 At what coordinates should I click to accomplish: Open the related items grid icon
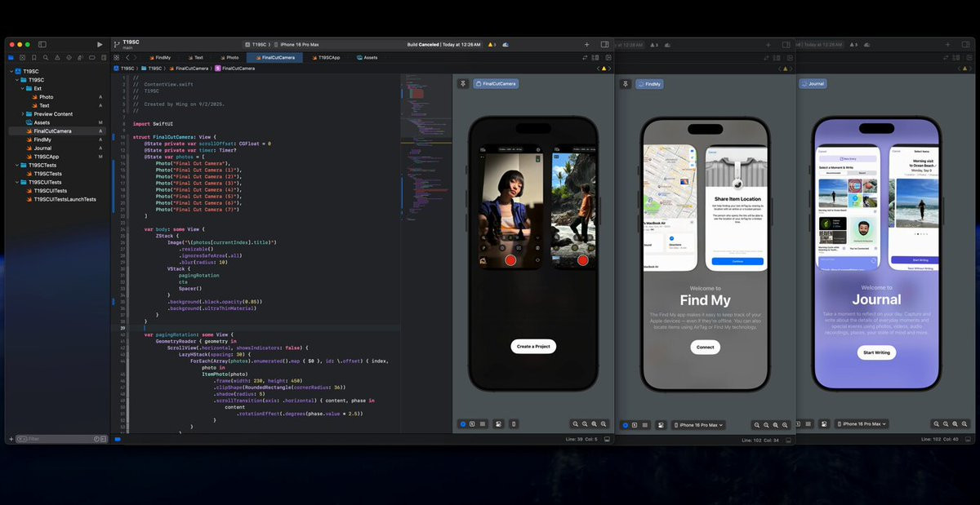pos(116,58)
